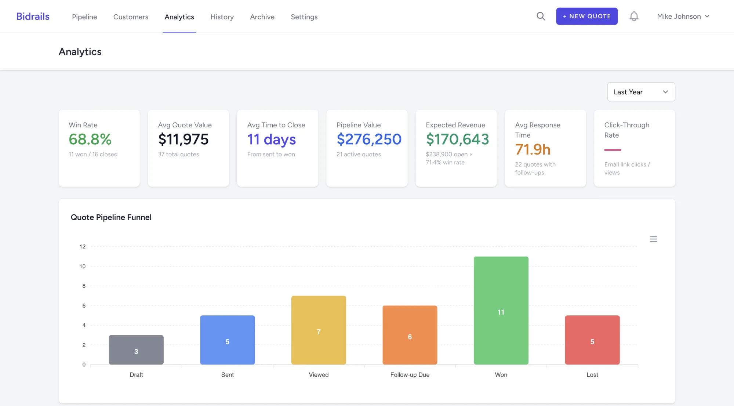Click the Follow-up Due axis label
The image size is (734, 406).
pyautogui.click(x=410, y=375)
